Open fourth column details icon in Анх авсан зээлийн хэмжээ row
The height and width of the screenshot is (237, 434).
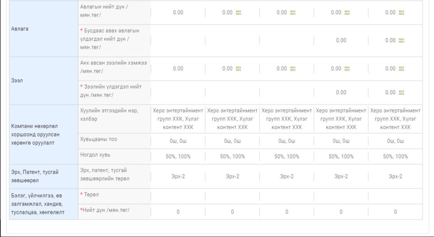(x=347, y=69)
